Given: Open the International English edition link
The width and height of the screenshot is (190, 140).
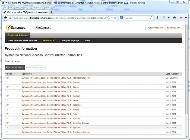Looking at the screenshot, I should (56, 78).
